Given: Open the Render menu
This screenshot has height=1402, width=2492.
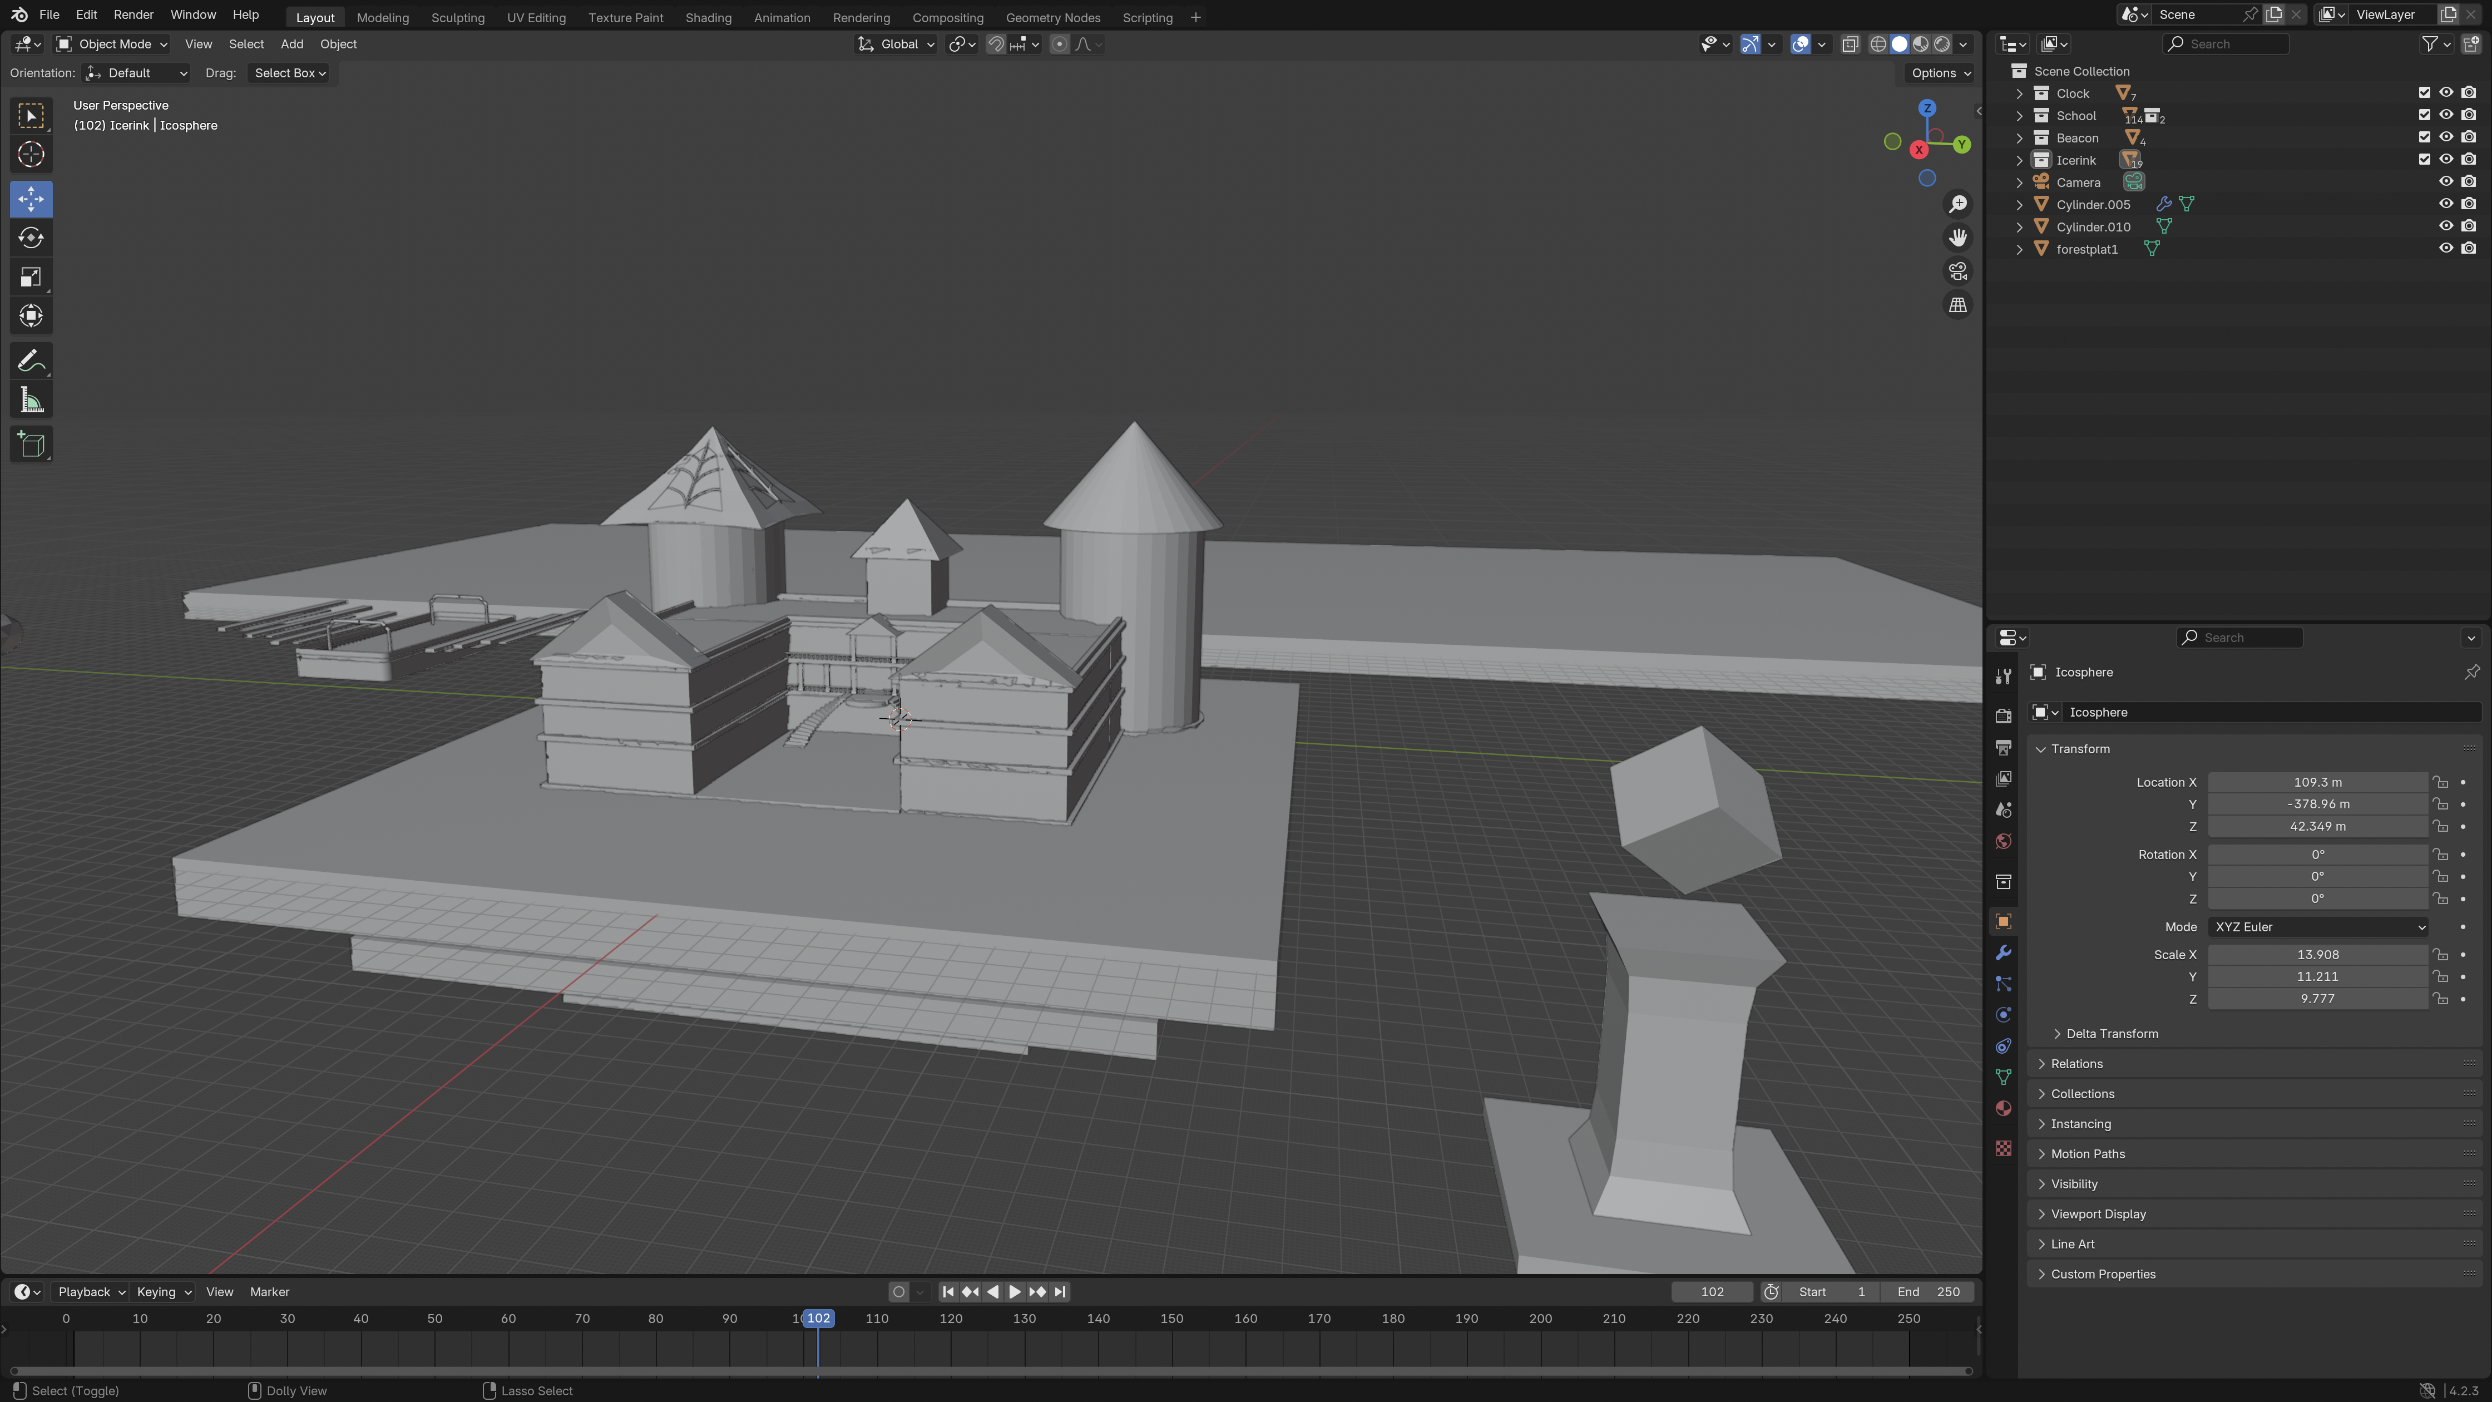Looking at the screenshot, I should click(133, 14).
